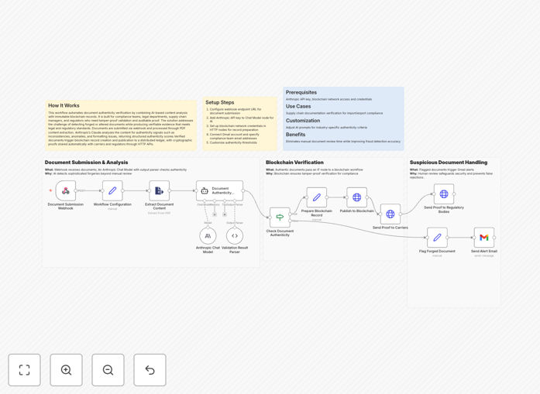The image size is (540, 394).
Task: Zoom in on the canvas
Action: [x=66, y=370]
